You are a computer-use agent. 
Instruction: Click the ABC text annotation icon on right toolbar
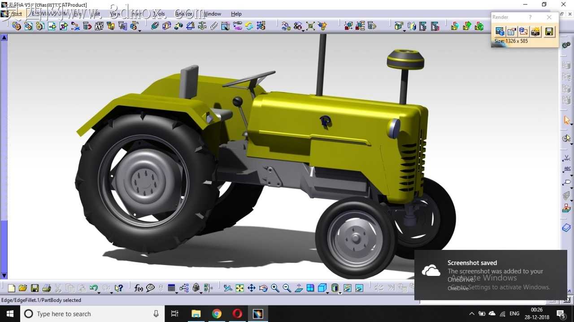tap(567, 169)
